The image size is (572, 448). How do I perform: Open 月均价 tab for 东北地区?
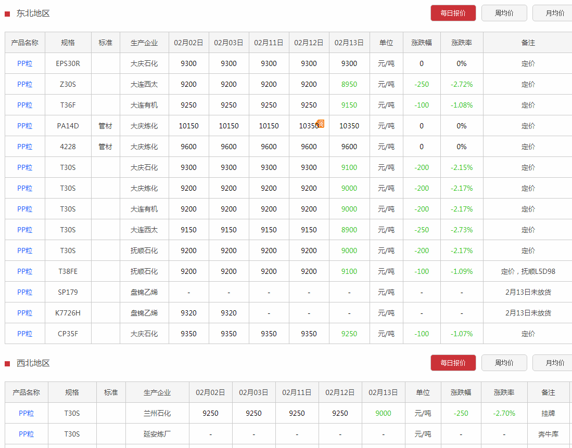pyautogui.click(x=552, y=13)
